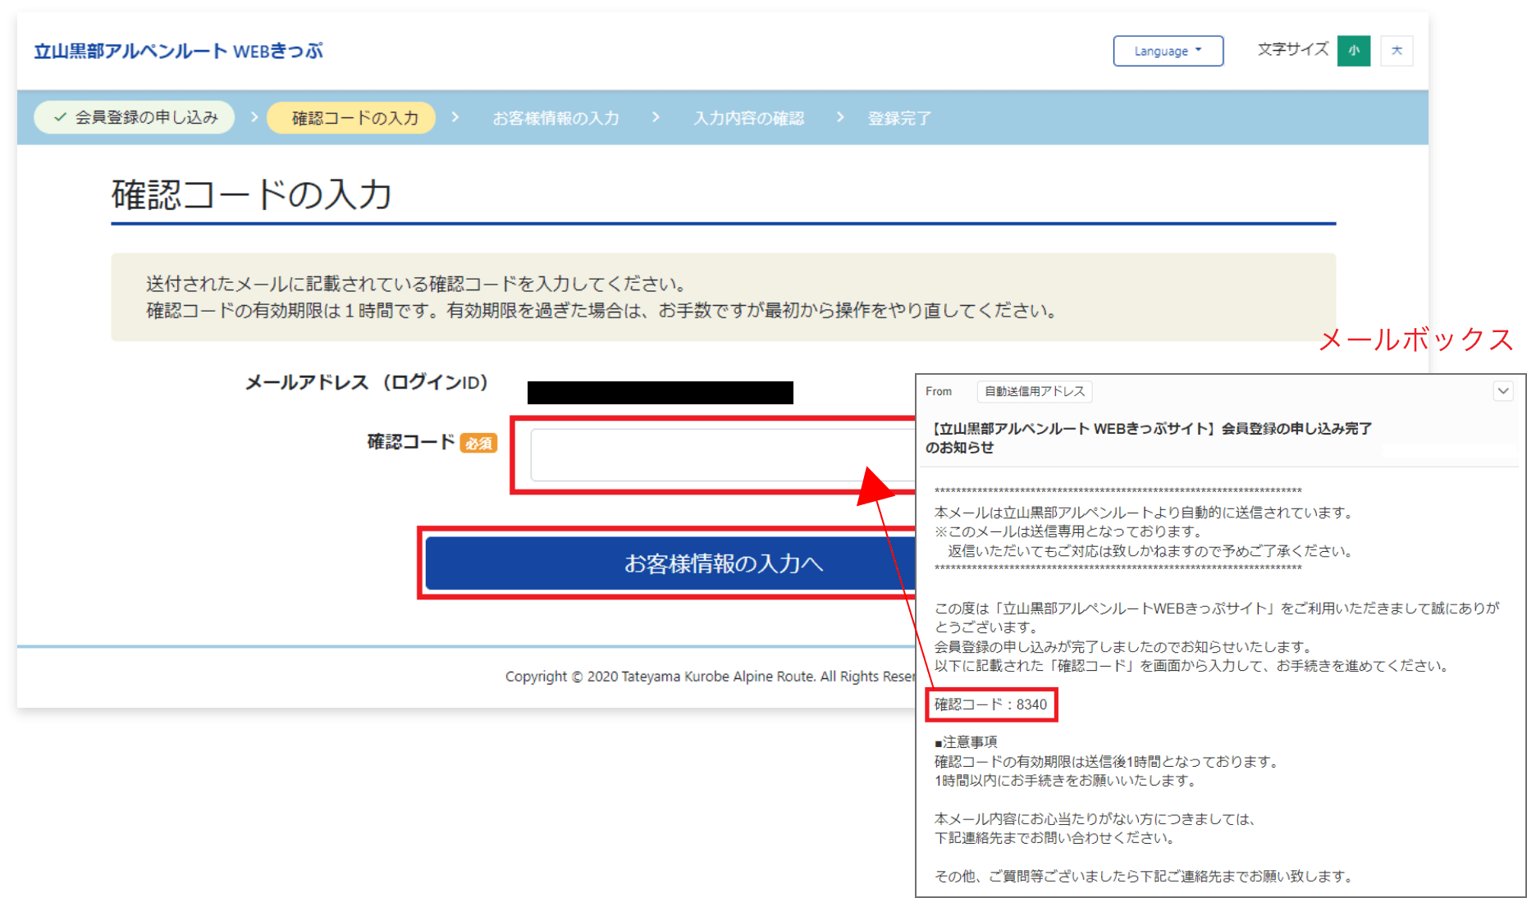1527x898 pixels.
Task: Click the 必須 badge beside 確認コード
Action: click(478, 443)
